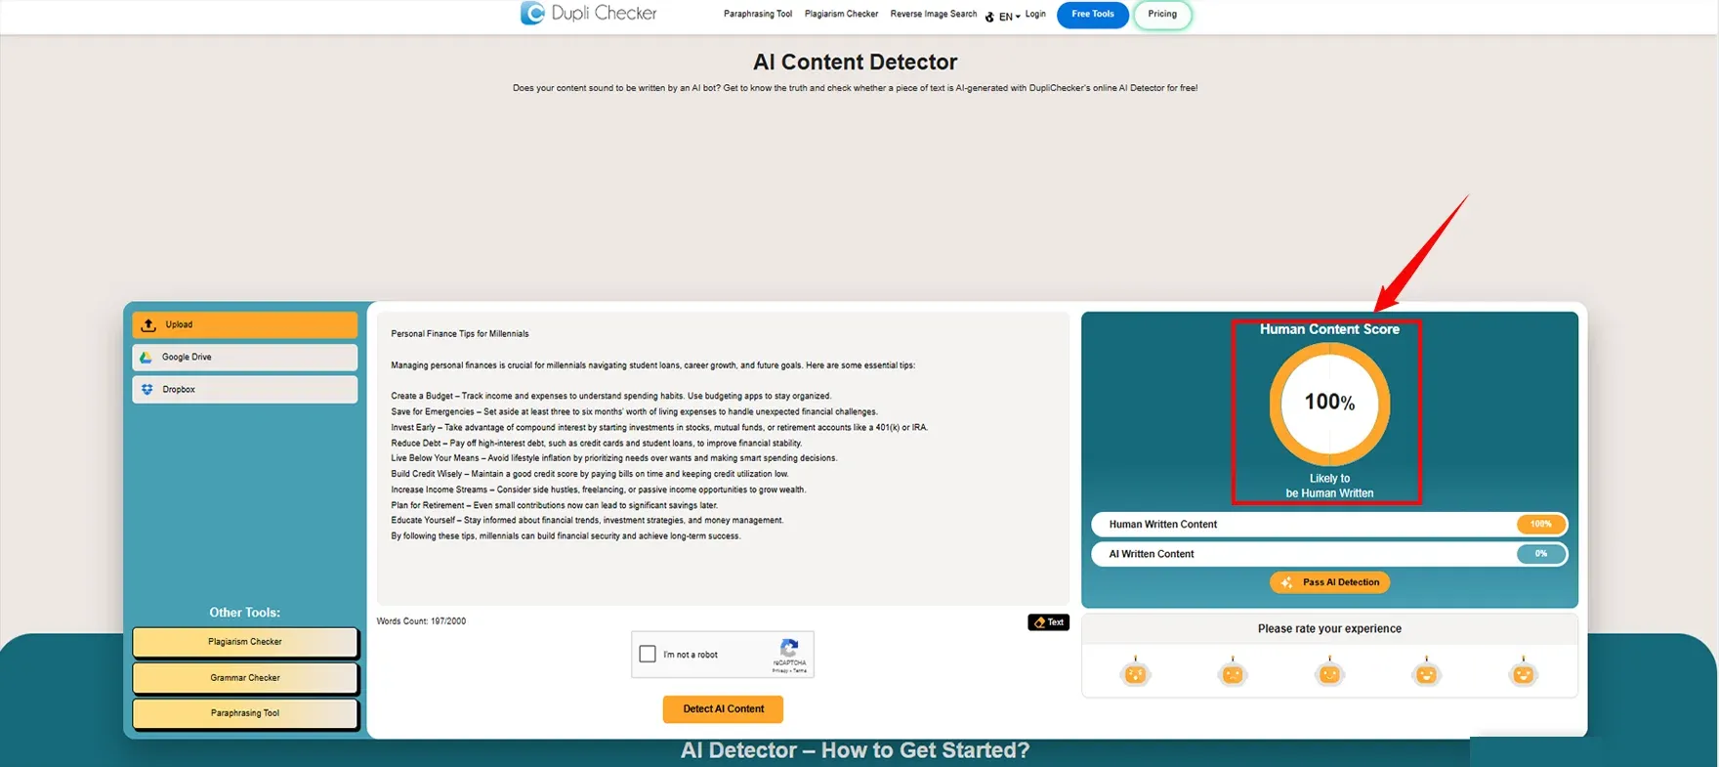Click the blue Free Tools button
This screenshot has height=767, width=1719.
(x=1092, y=15)
